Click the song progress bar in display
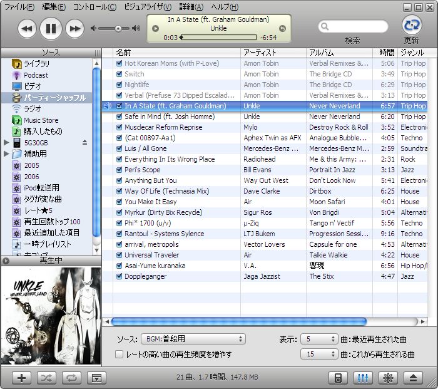The height and width of the screenshot is (389, 438). pyautogui.click(x=219, y=37)
